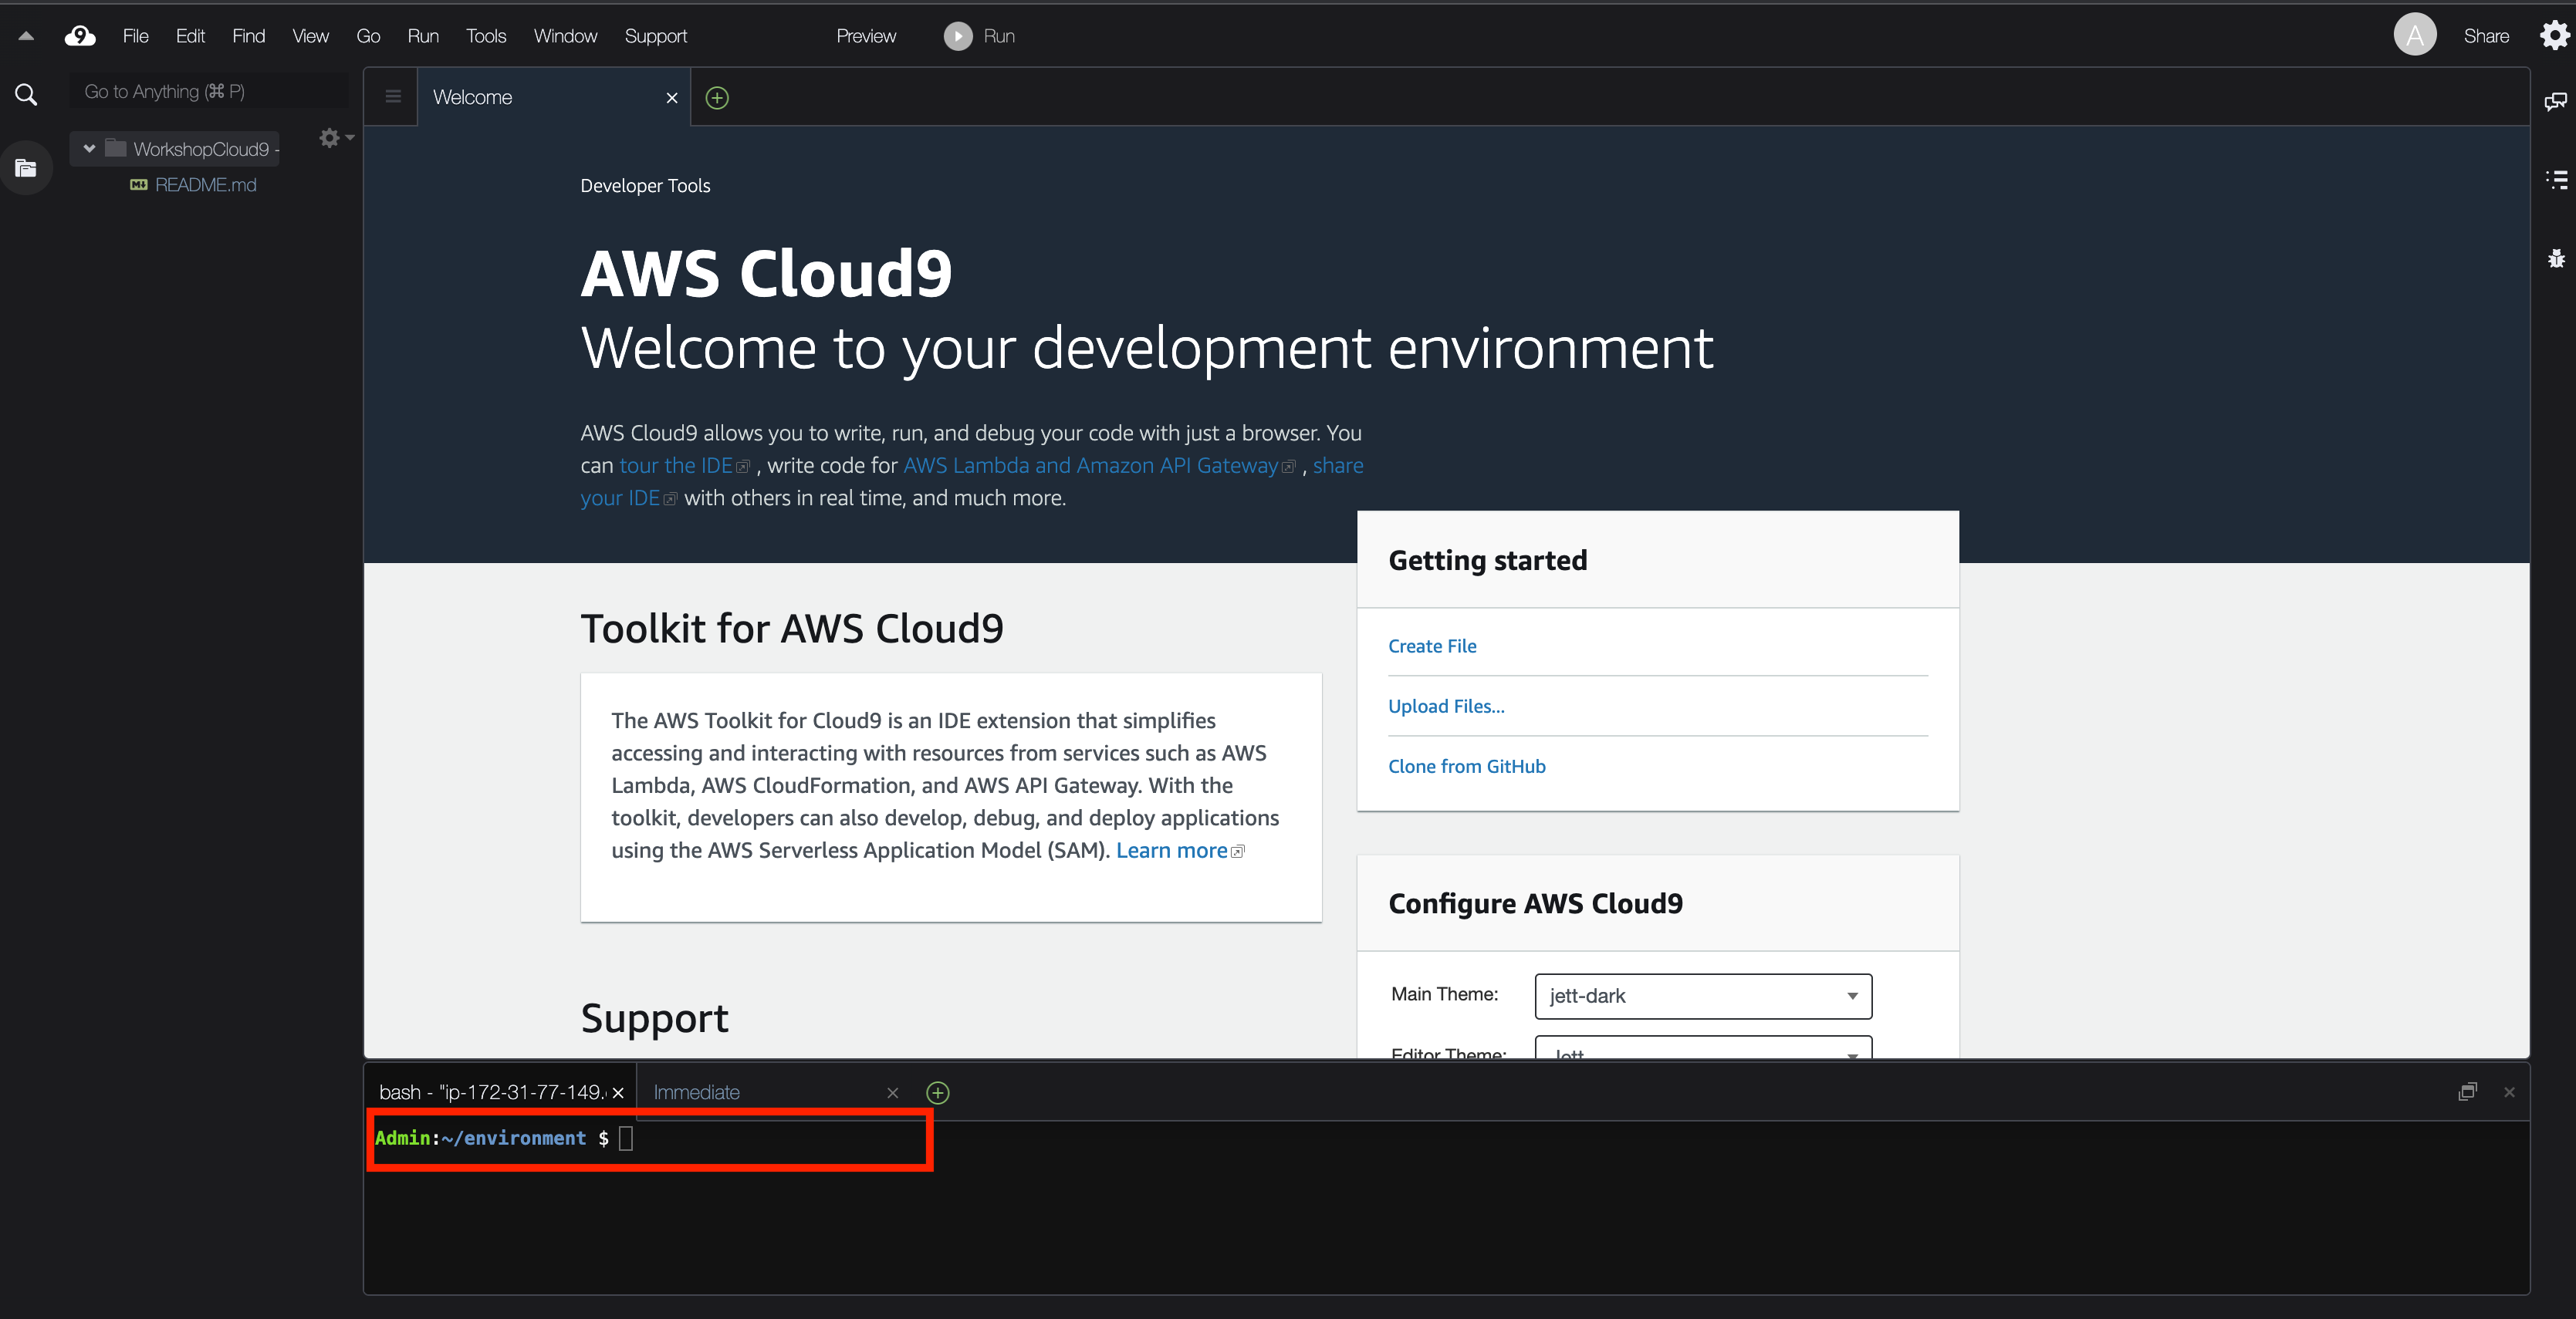This screenshot has height=1319, width=2576.
Task: Add a new editor tab with plus icon
Action: tap(717, 97)
